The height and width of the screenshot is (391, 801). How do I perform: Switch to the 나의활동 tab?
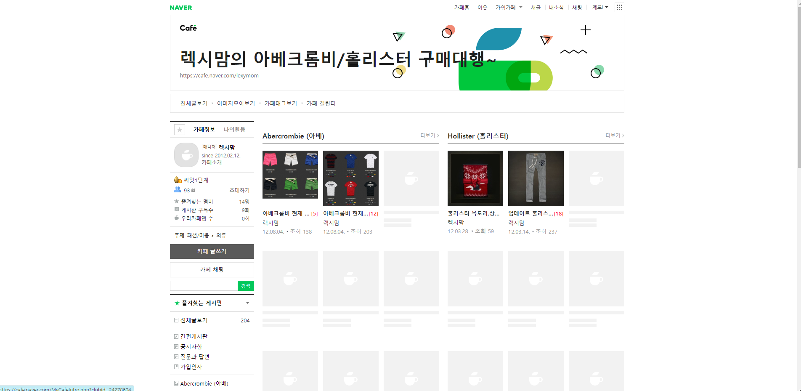tap(234, 130)
